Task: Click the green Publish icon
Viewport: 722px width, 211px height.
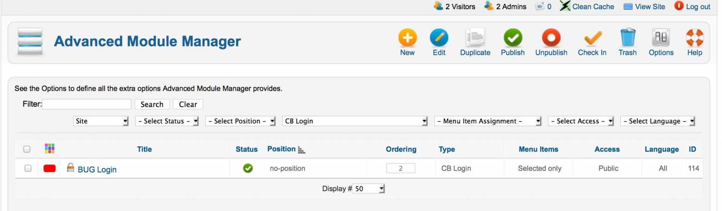Action: pos(513,37)
